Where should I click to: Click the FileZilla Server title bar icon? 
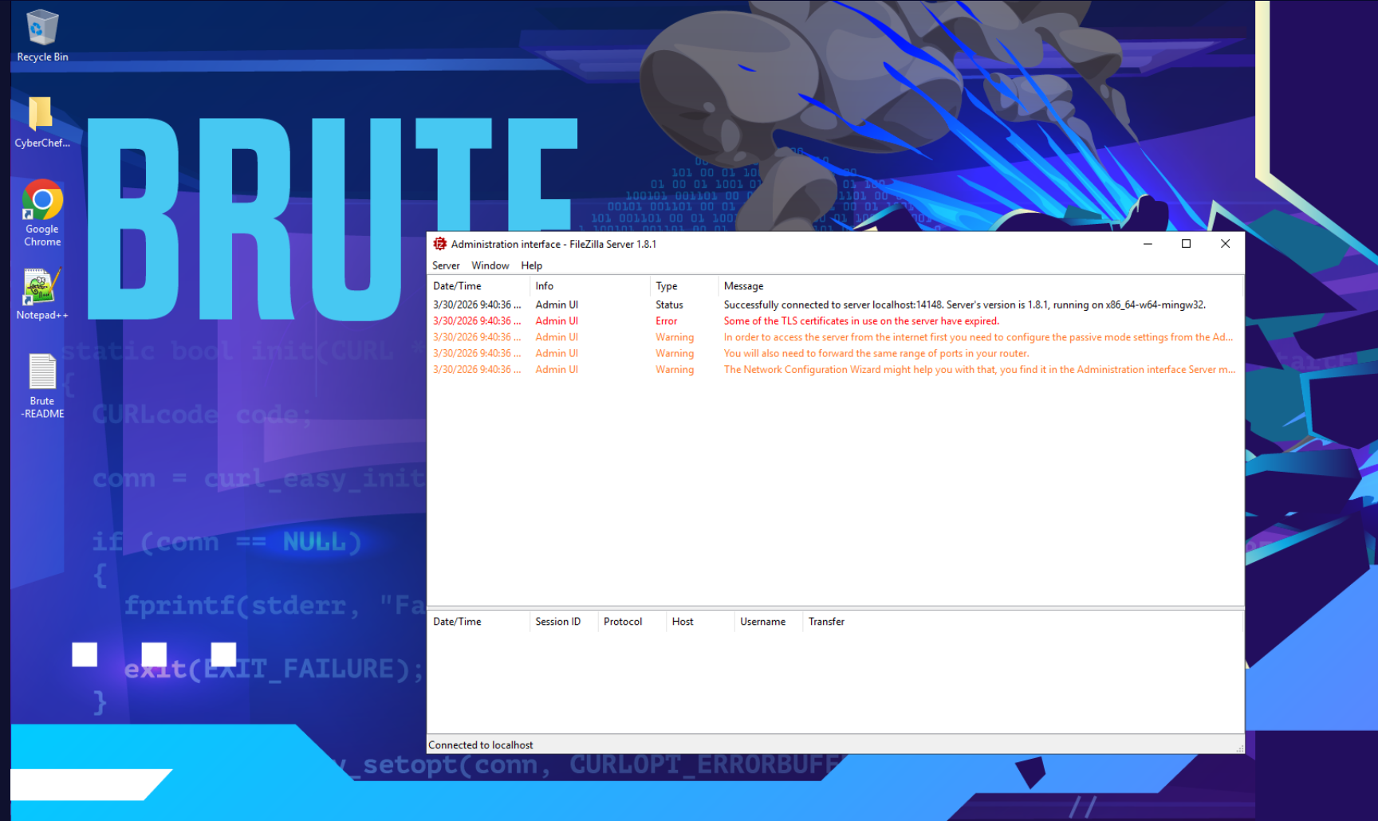click(439, 244)
